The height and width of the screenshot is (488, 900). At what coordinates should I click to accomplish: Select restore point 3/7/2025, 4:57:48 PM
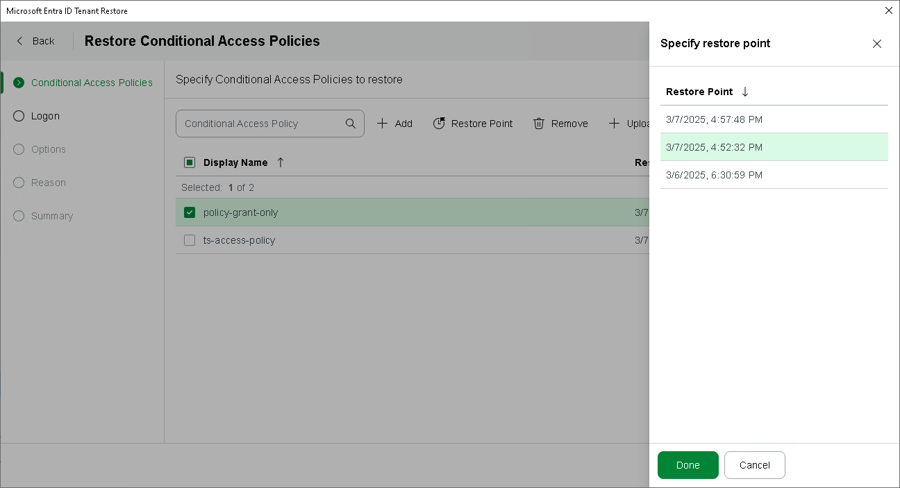coord(714,119)
